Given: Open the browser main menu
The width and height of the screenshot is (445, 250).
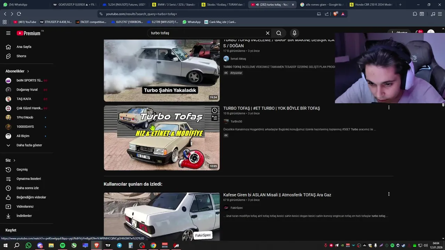Looking at the screenshot, I should tap(440, 14).
